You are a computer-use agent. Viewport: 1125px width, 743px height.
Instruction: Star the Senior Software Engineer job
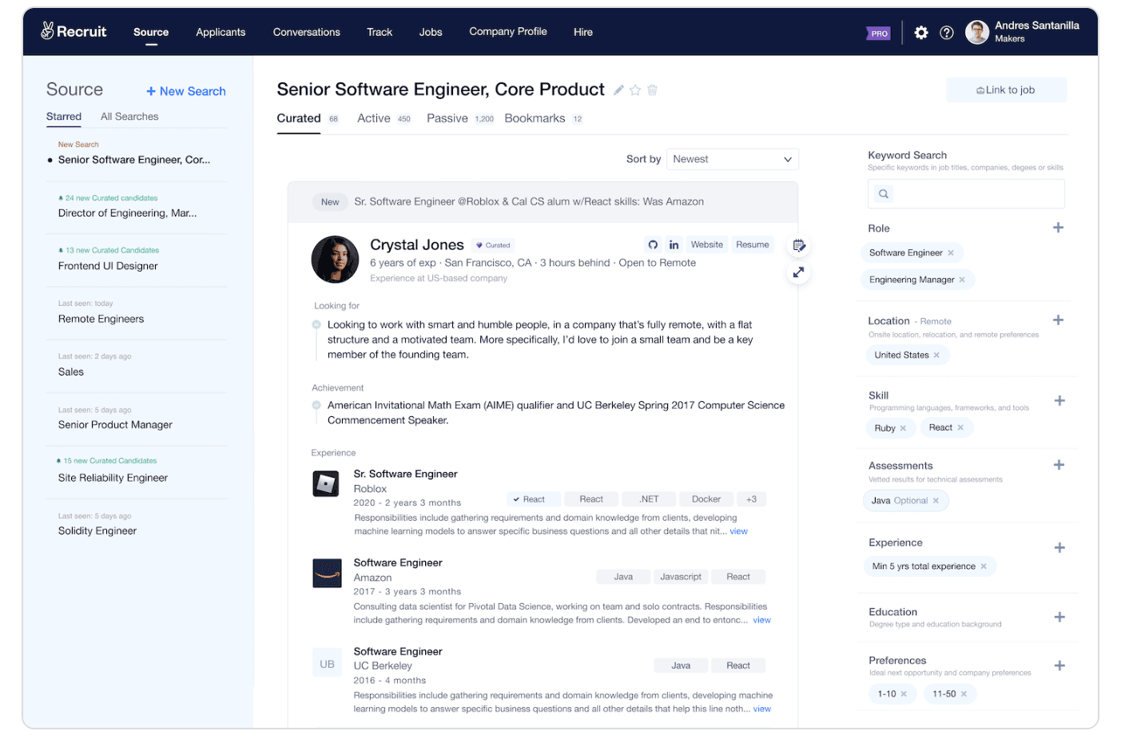pyautogui.click(x=635, y=89)
